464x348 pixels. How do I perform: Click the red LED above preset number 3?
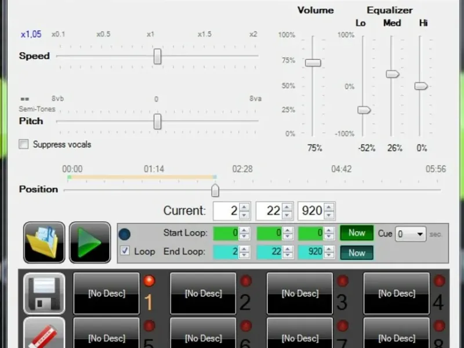[342, 281]
